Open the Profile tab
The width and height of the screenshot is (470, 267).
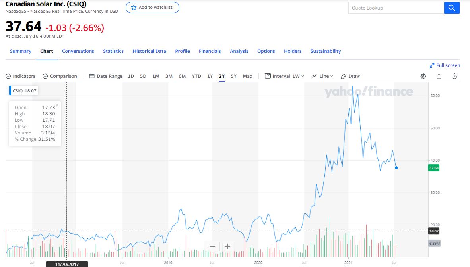click(183, 51)
